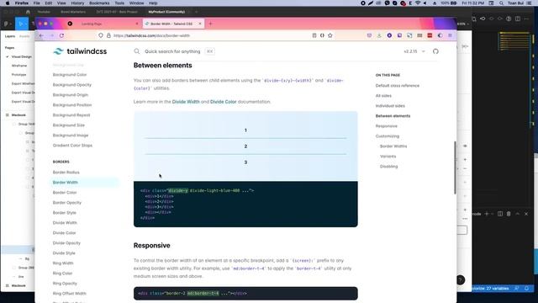Select the Figma Move tool
This screenshot has width=538, height=303.
tap(21, 24)
